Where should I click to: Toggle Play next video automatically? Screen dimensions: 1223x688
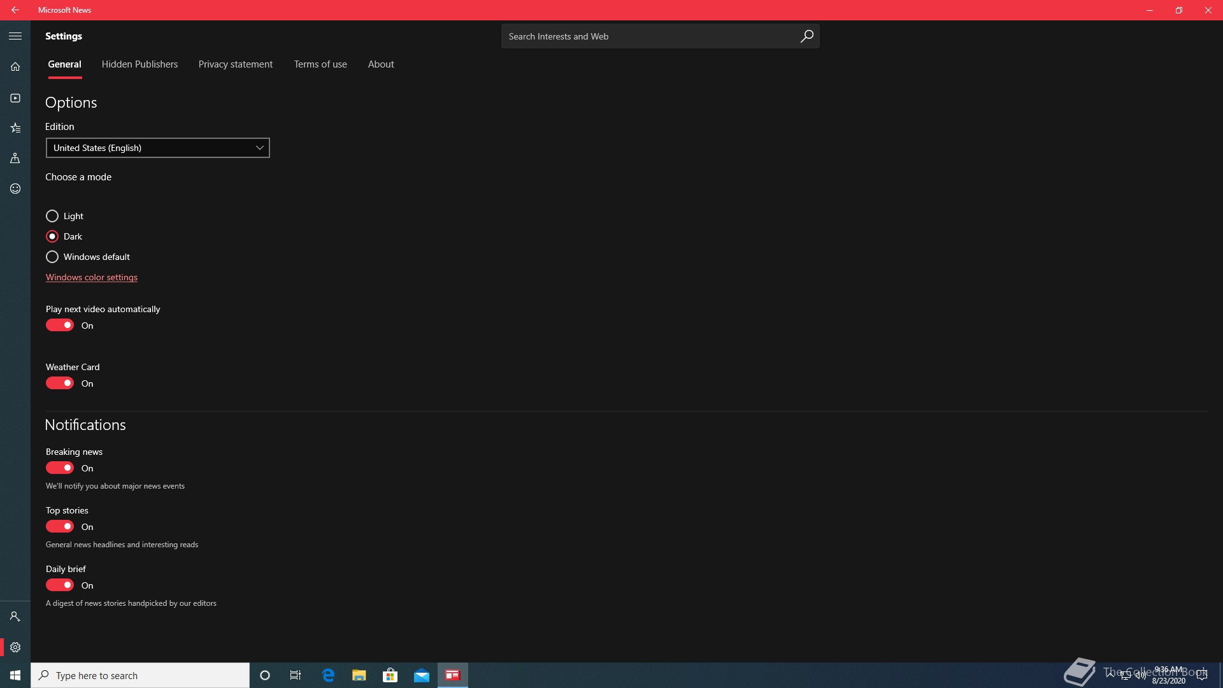coord(60,326)
